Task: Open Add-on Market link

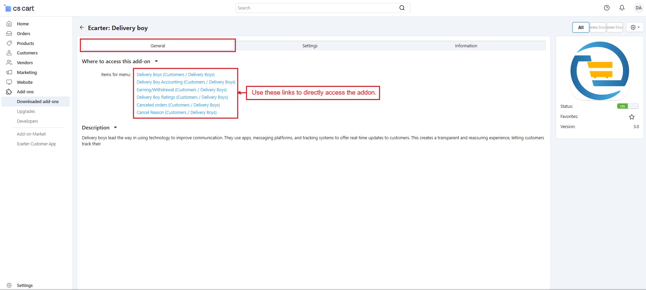Action: pyautogui.click(x=31, y=134)
